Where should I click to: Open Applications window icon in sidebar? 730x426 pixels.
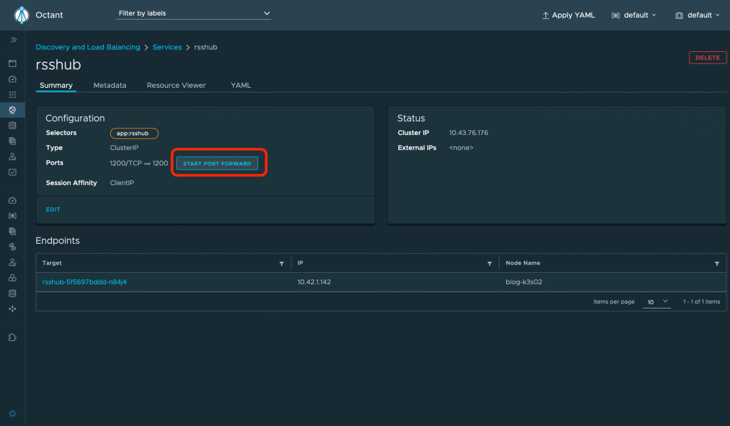pyautogui.click(x=13, y=63)
